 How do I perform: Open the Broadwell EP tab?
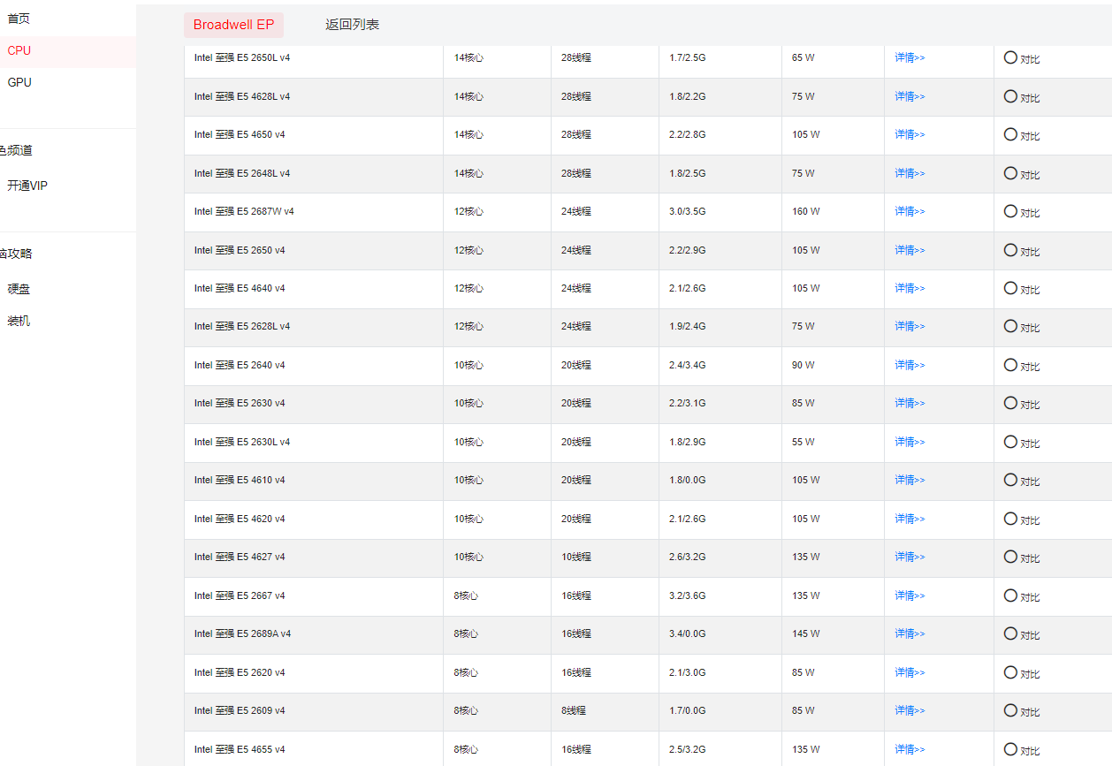coord(233,25)
